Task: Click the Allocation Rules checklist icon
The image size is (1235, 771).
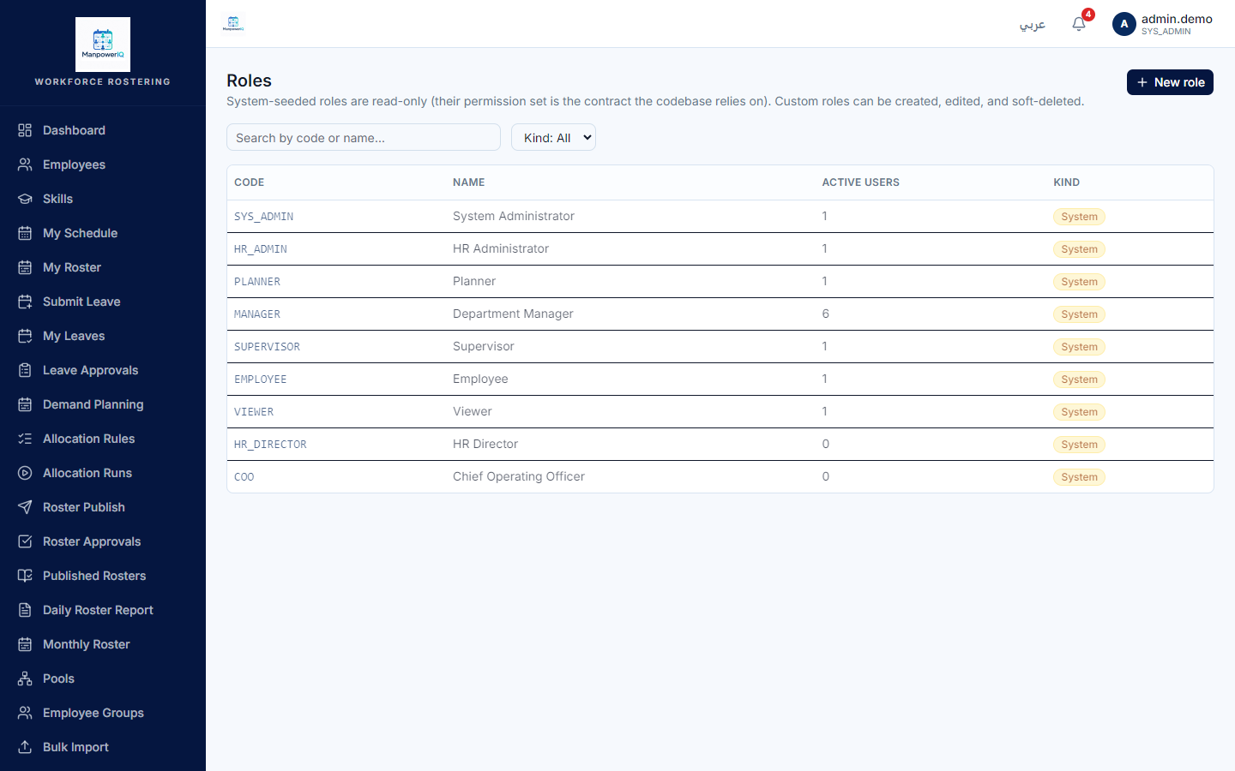Action: click(x=25, y=439)
